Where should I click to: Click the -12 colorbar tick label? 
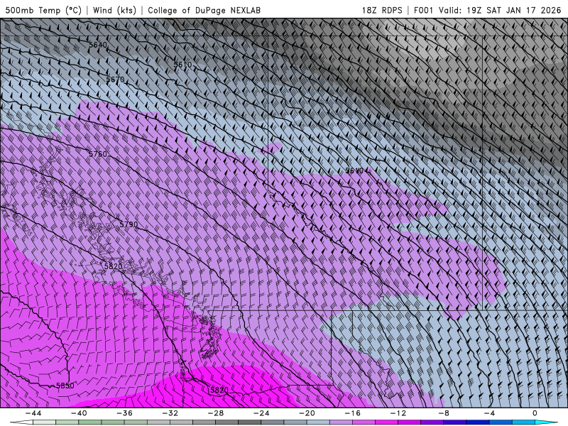pyautogui.click(x=398, y=413)
